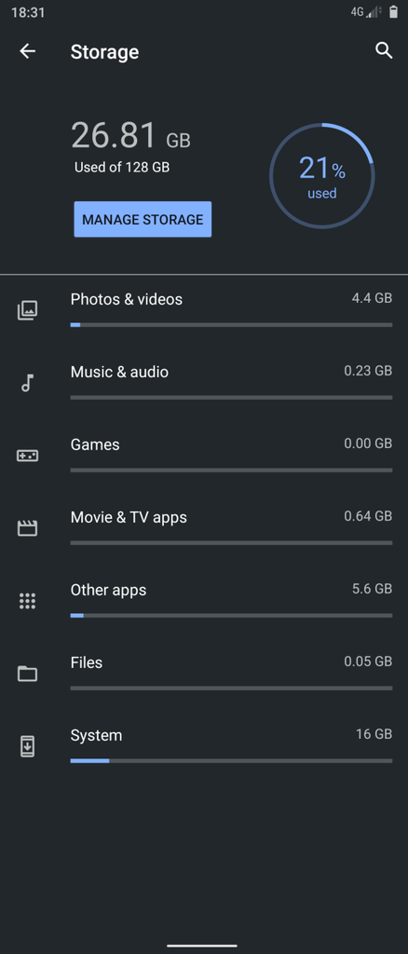Open the Files 0.05 GB entry

tap(204, 675)
